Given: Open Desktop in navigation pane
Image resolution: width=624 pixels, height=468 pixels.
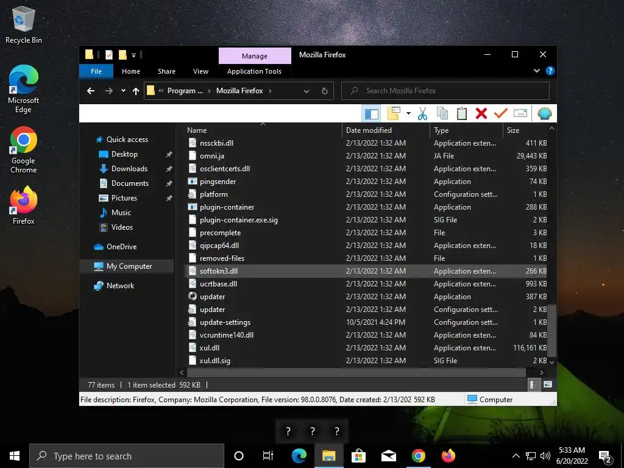Looking at the screenshot, I should [x=124, y=154].
